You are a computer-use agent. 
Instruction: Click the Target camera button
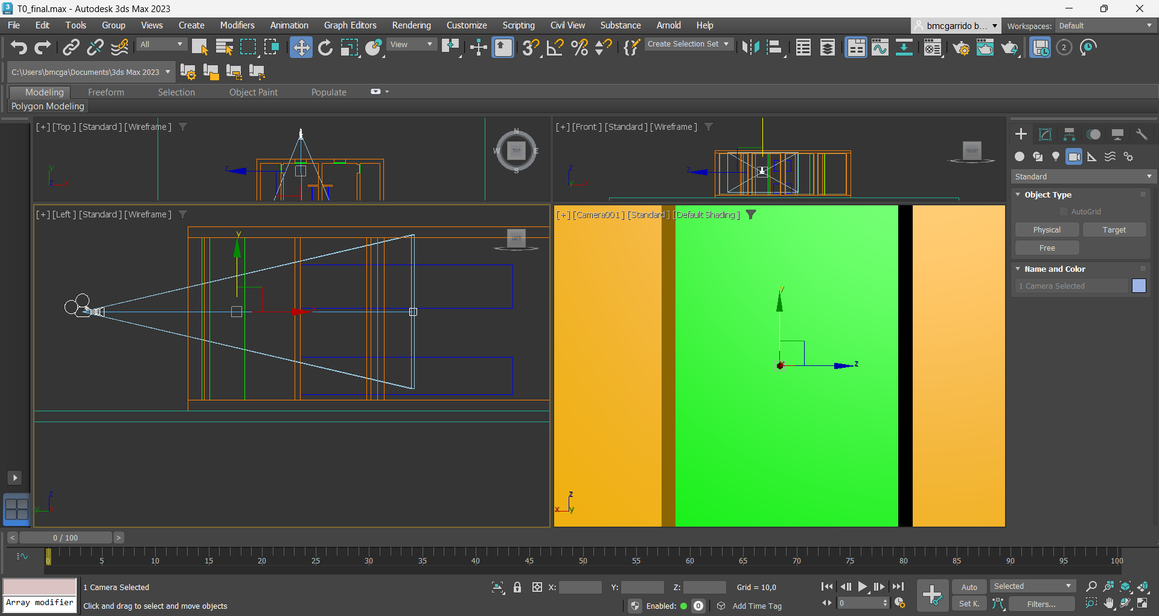(x=1114, y=229)
